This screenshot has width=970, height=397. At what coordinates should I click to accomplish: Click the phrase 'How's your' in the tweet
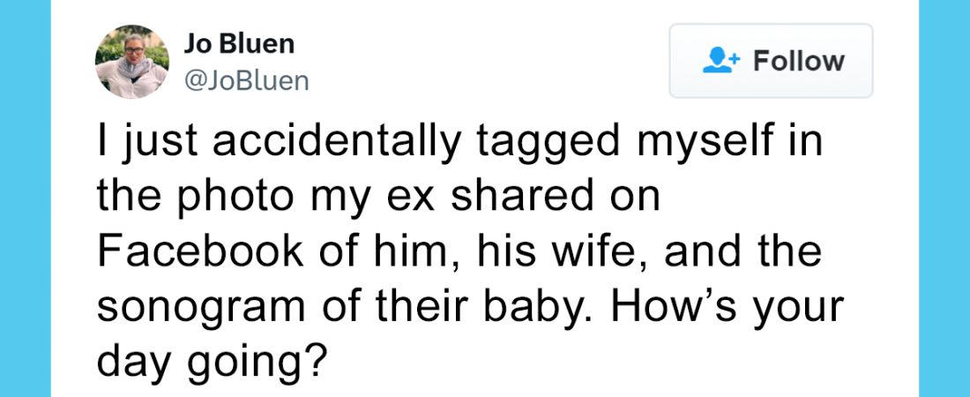click(727, 305)
